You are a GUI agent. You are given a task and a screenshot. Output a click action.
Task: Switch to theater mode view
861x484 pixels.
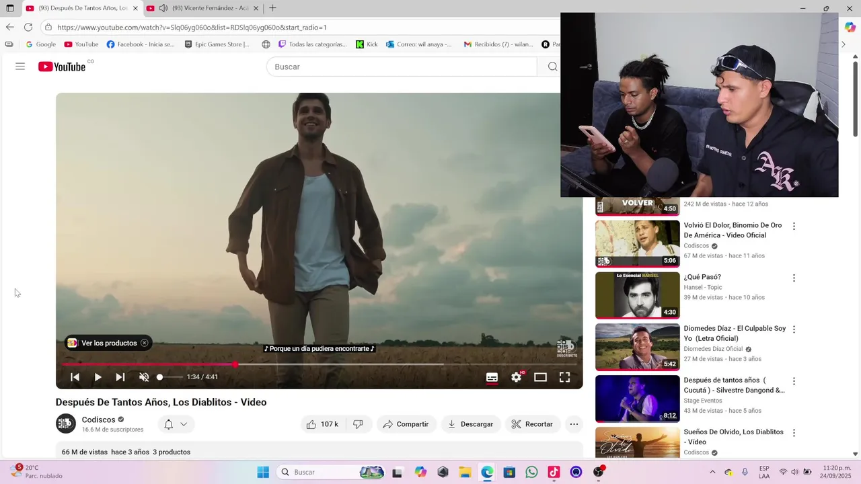540,377
